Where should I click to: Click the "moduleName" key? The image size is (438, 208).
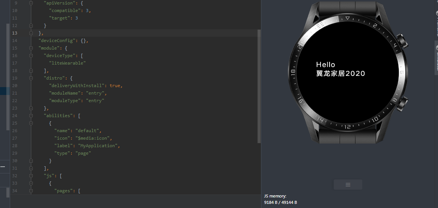coord(65,93)
